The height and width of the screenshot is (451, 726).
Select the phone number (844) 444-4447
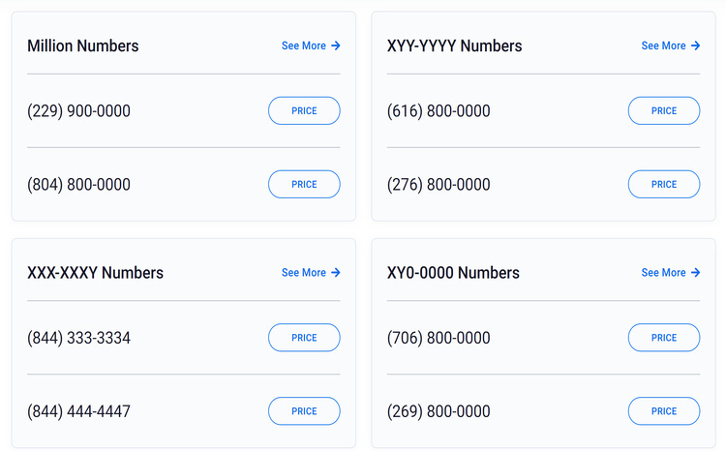[78, 411]
